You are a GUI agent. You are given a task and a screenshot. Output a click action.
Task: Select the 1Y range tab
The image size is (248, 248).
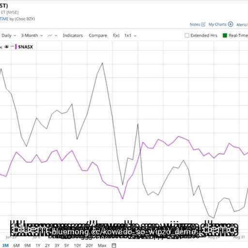coord(38,246)
